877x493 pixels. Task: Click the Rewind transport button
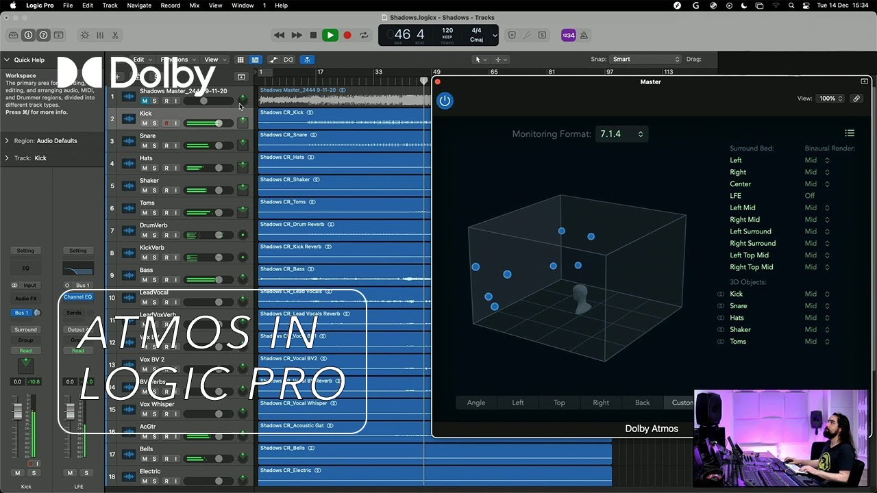pos(279,35)
